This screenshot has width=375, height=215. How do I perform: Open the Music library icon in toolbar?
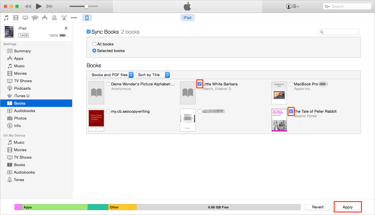pos(6,18)
